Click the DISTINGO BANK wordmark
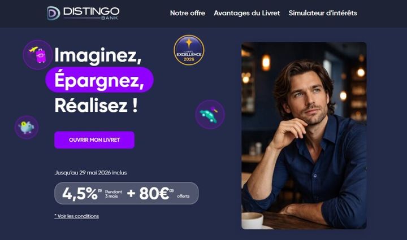This screenshot has height=240, width=407. point(91,13)
